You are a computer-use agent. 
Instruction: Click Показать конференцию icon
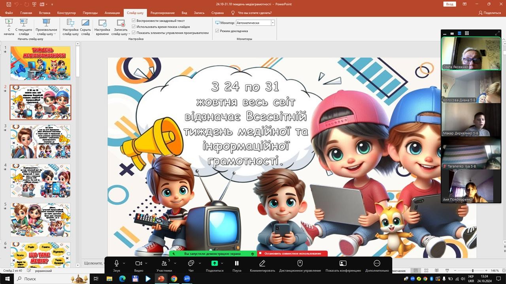(343, 263)
